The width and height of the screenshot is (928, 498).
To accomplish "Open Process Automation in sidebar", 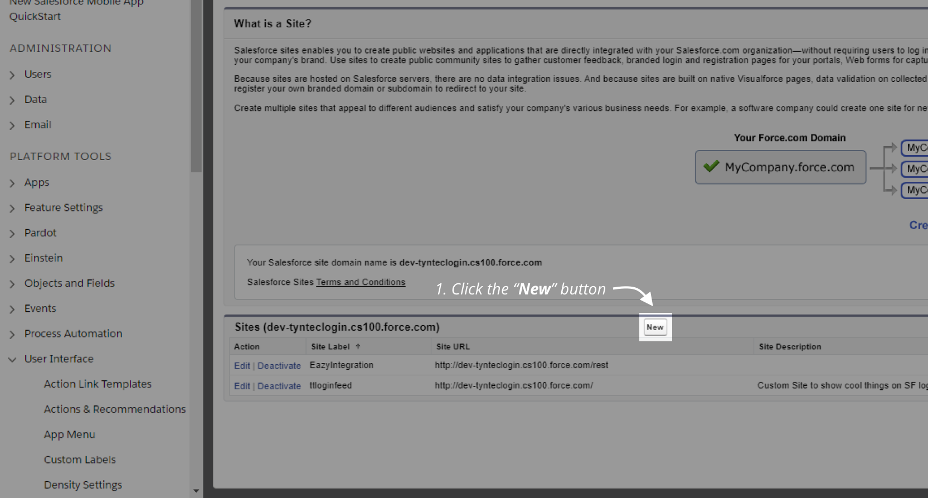I will pos(73,333).
